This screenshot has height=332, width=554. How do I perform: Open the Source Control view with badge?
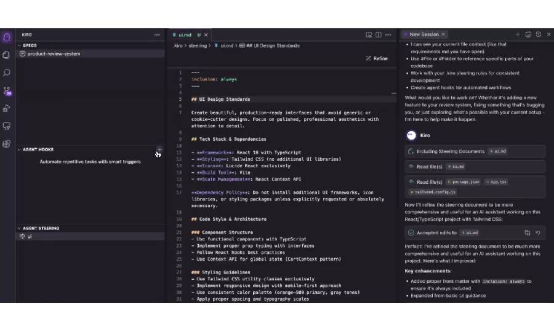(7, 90)
